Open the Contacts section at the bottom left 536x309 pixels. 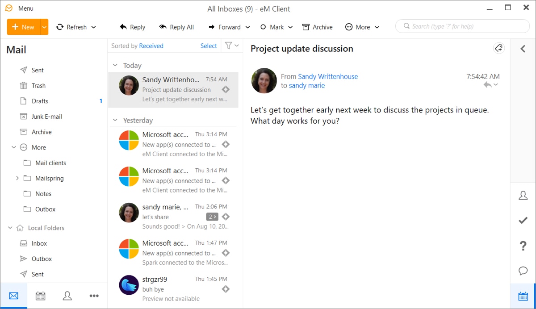point(67,296)
